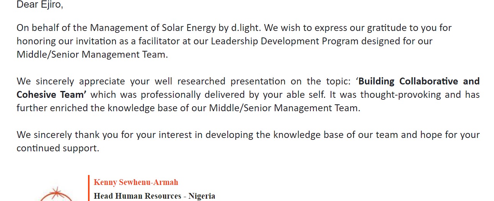The height and width of the screenshot is (201, 494).
Task: Click the word d.light in first paragraph
Action: (x=246, y=28)
